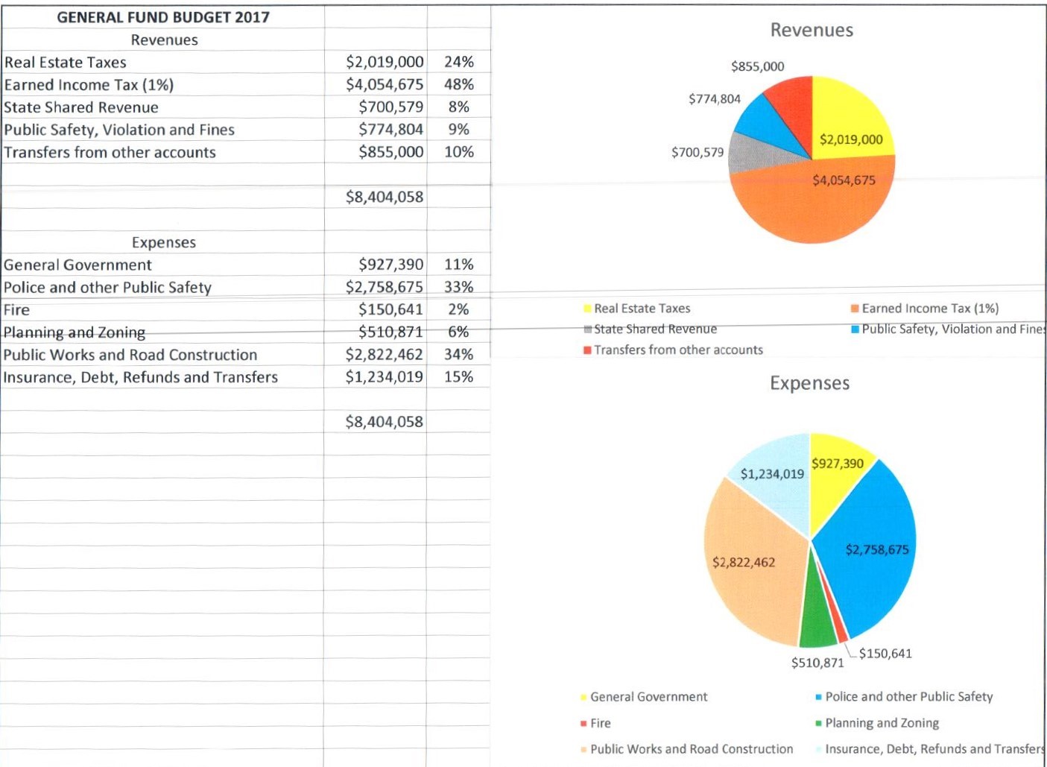Select the yellow $2,019,000 slice in Revenues pie
The height and width of the screenshot is (767, 1047).
click(x=850, y=119)
